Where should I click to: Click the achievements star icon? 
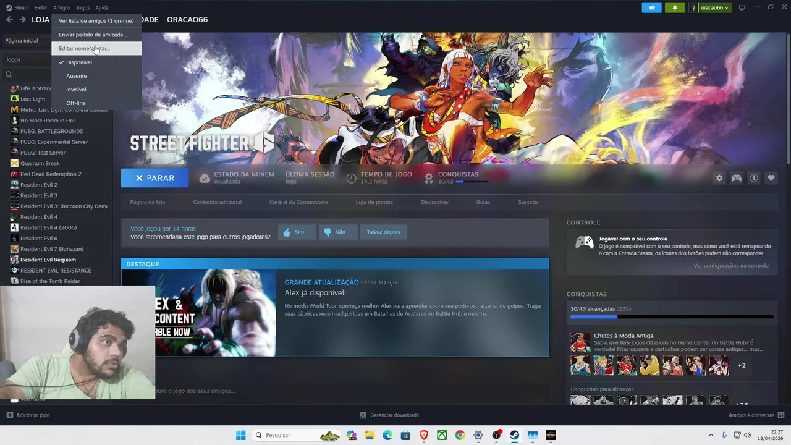point(429,178)
